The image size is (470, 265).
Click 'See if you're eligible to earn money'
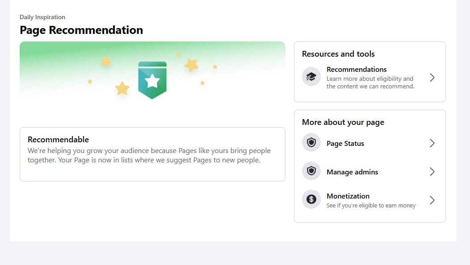tap(371, 205)
